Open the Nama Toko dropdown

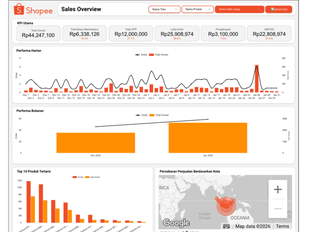point(164,9)
